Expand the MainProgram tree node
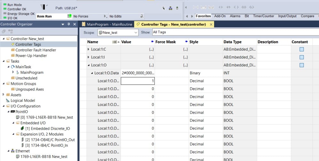 coord(13,72)
